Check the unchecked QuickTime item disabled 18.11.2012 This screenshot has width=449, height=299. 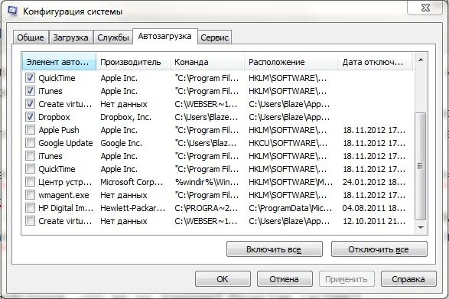pyautogui.click(x=30, y=169)
